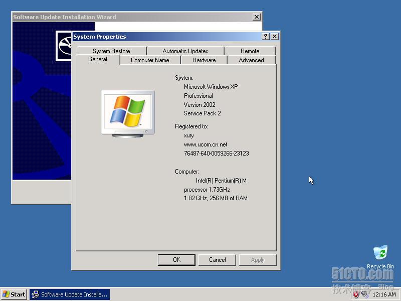Click the greyed-out Apply button
The width and height of the screenshot is (401, 301).
pyautogui.click(x=258, y=260)
